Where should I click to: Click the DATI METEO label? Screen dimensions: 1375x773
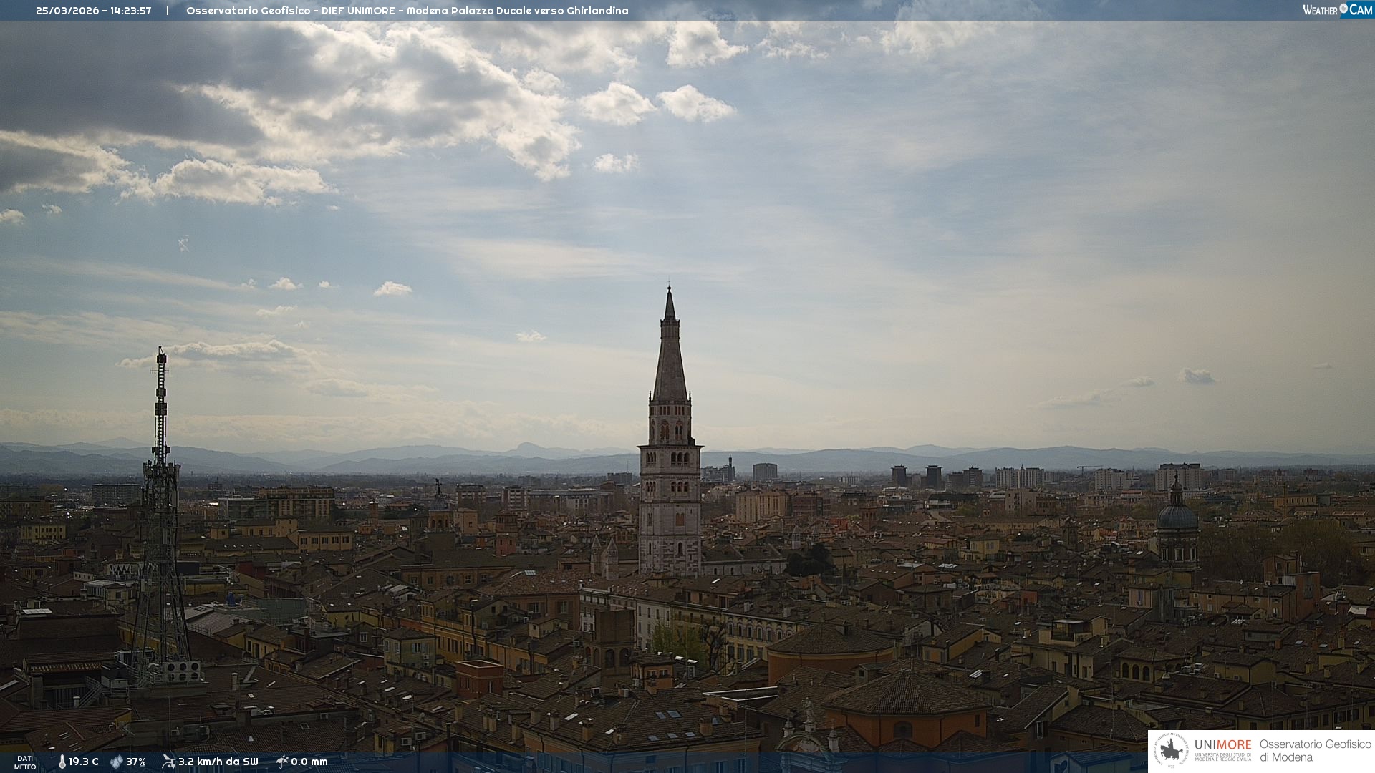[x=25, y=762]
